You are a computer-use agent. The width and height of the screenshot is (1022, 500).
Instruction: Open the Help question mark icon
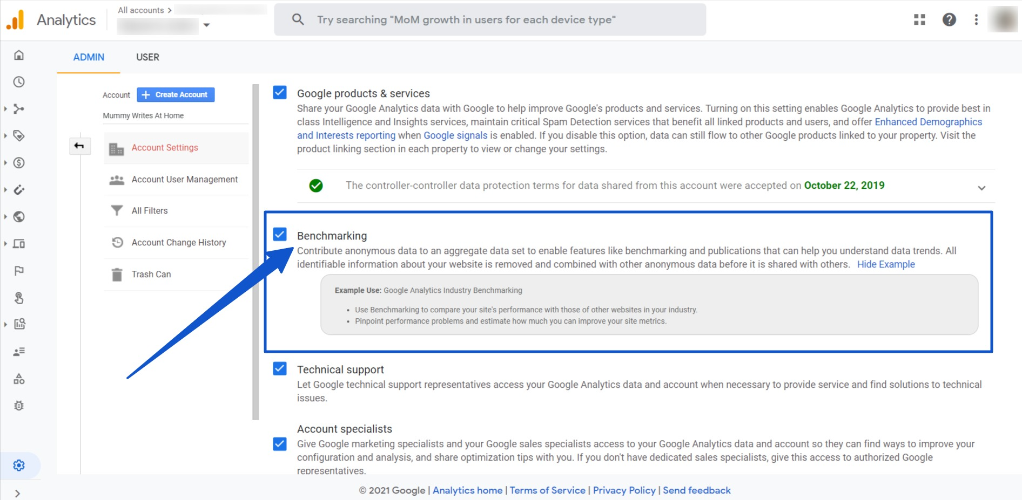pos(949,20)
